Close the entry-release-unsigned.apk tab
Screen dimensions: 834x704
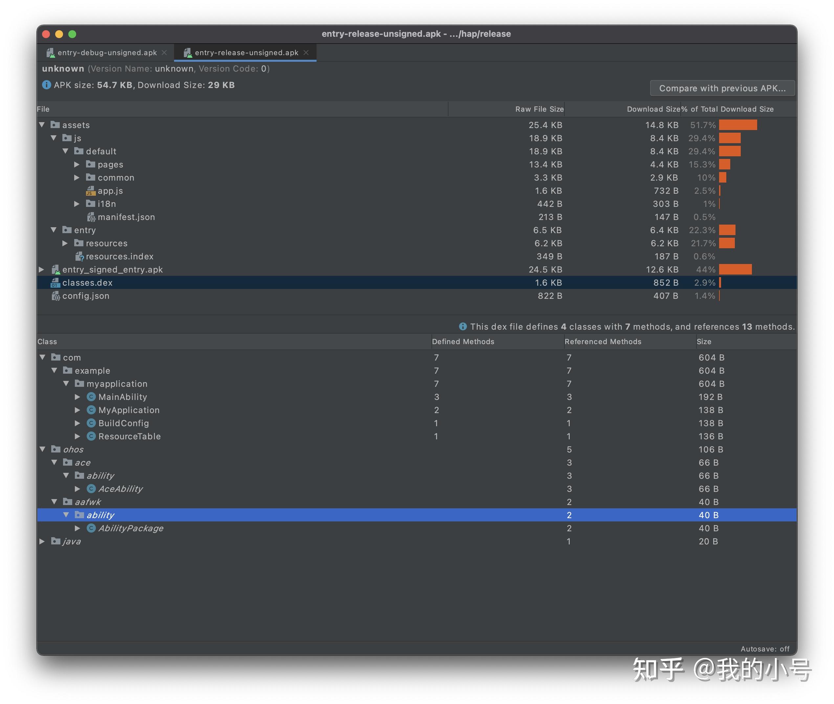pyautogui.click(x=306, y=53)
